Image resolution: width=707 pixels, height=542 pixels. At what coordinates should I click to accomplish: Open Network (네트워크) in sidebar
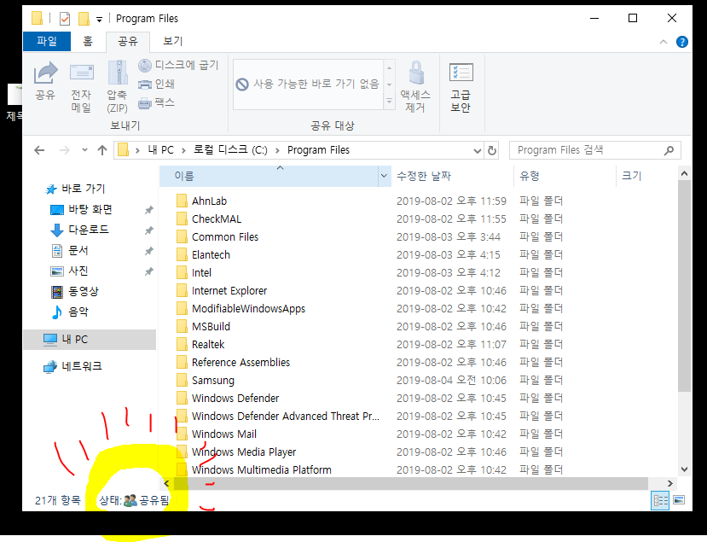(73, 366)
